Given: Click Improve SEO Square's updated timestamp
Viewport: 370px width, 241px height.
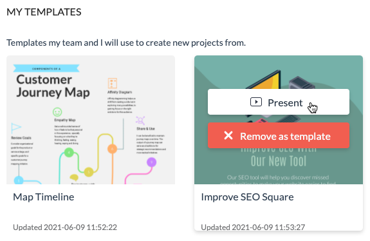Looking at the screenshot, I should (253, 227).
